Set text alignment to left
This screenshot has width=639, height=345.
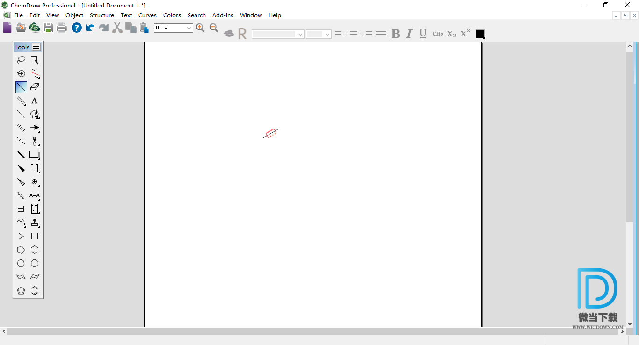[x=340, y=34]
